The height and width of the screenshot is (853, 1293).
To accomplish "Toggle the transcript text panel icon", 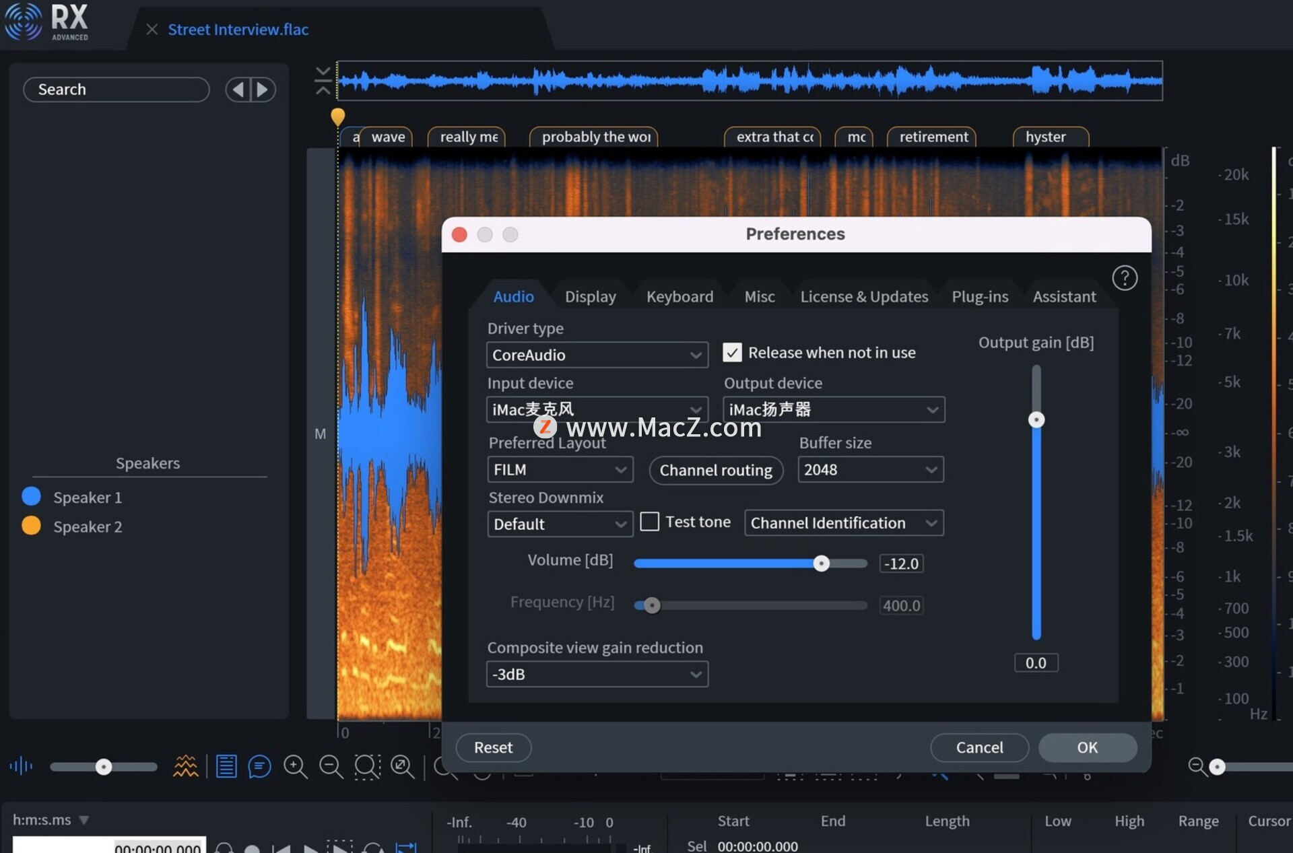I will pos(226,766).
